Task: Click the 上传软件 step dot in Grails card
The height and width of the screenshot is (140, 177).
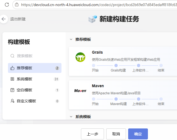Action: (x=139, y=65)
